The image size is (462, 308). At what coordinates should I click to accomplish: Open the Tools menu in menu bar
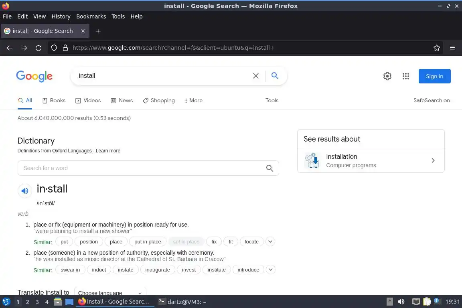pos(118,16)
